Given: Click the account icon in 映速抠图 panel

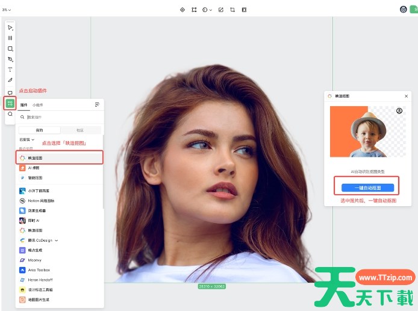Looking at the screenshot, I should (399, 111).
